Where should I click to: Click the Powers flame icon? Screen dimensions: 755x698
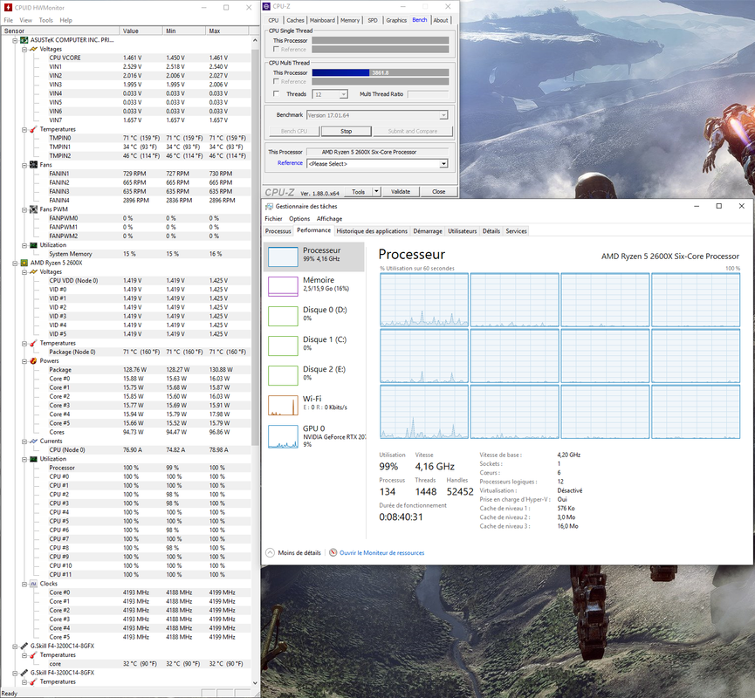pos(33,360)
